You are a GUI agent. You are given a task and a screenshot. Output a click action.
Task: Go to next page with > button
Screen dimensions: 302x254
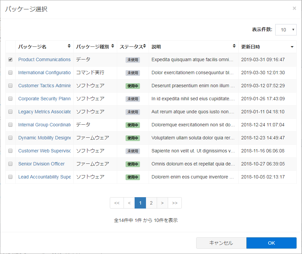162,203
